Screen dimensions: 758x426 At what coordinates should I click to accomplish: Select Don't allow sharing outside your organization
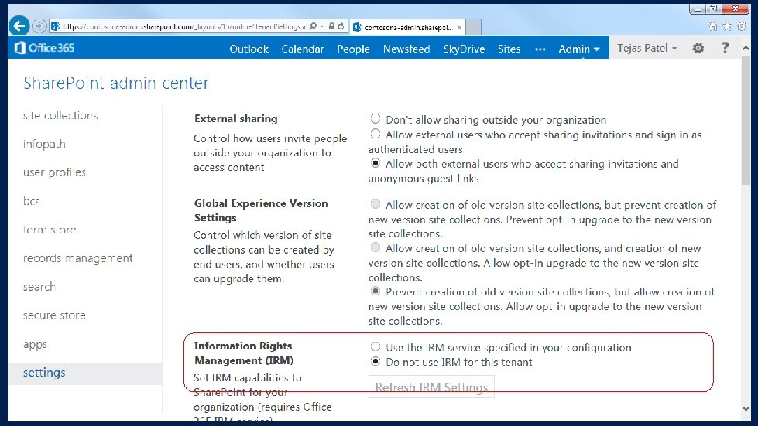[x=376, y=119]
